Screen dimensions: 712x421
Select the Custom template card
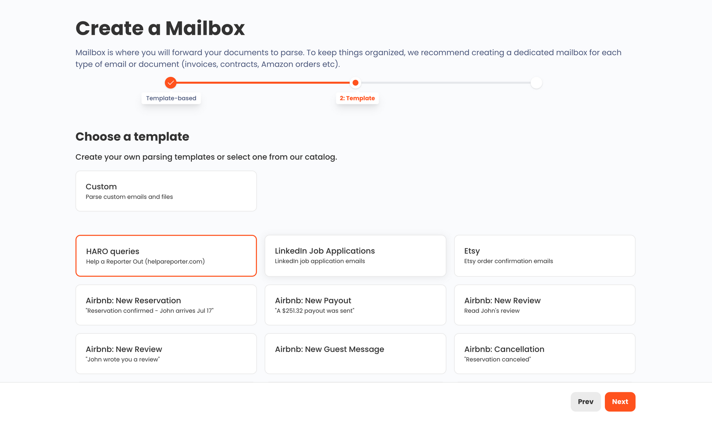pos(166,191)
